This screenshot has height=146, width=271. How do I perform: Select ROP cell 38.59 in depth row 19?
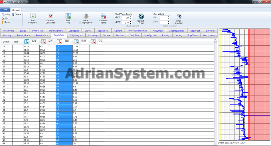click(x=31, y=60)
